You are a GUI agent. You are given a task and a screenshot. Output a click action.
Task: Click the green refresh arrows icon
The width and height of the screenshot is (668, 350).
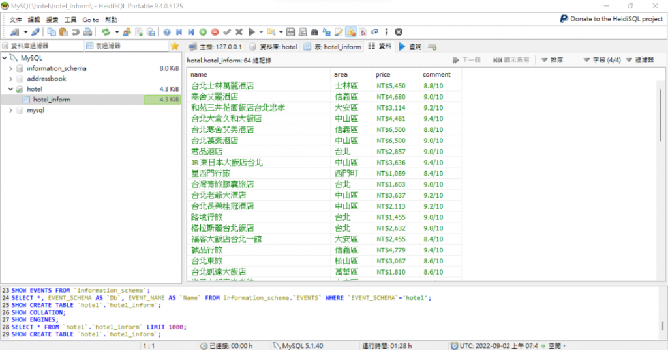106,33
